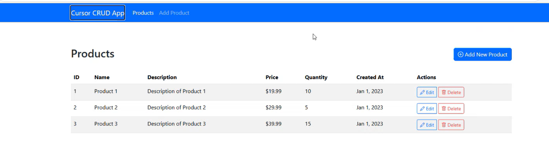The width and height of the screenshot is (549, 162).
Task: Click the trash icon for Product 3
Action: tap(444, 125)
